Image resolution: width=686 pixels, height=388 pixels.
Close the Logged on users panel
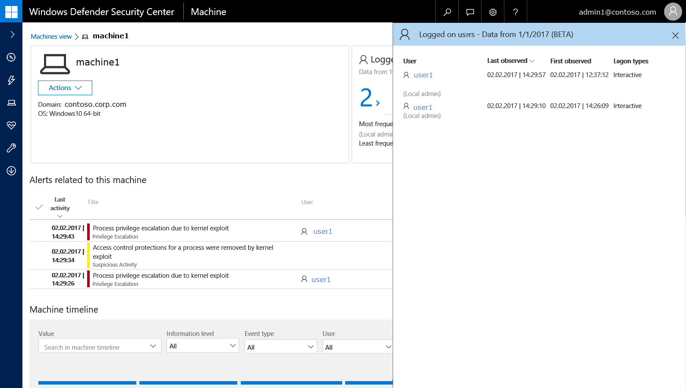point(675,35)
